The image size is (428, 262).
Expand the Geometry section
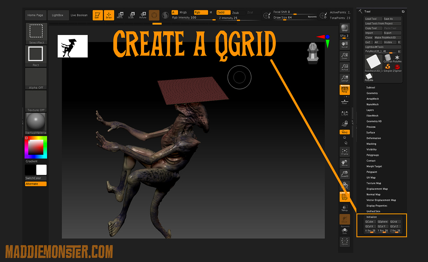pos(372,93)
